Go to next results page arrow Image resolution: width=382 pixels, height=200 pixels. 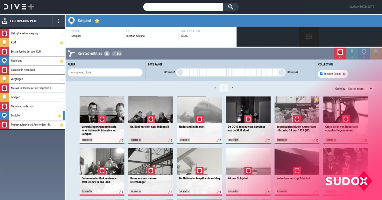[x=232, y=88]
